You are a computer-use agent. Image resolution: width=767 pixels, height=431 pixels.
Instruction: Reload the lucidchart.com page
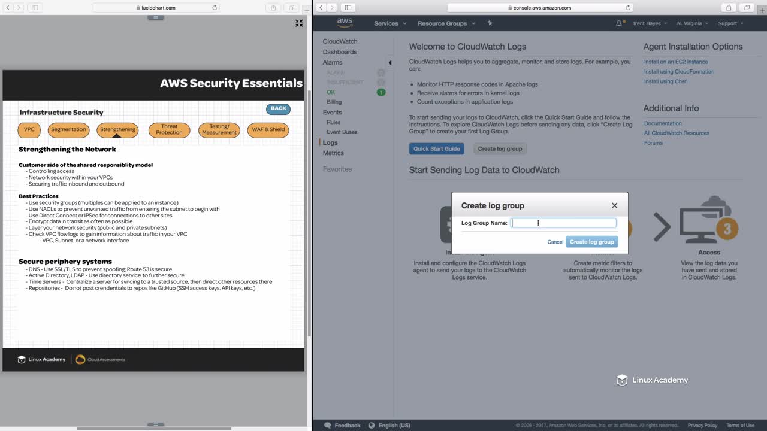(x=215, y=8)
